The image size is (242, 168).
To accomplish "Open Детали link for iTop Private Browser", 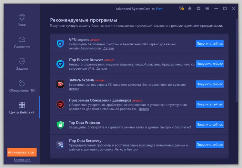I will [x=102, y=69].
